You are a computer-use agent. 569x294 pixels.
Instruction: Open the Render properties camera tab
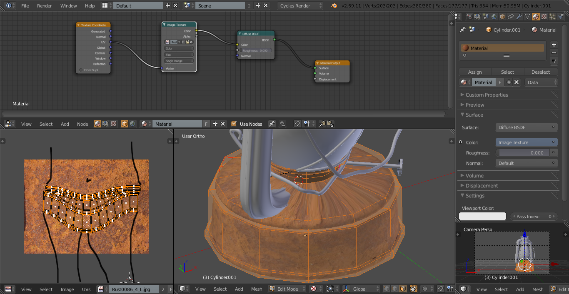469,17
